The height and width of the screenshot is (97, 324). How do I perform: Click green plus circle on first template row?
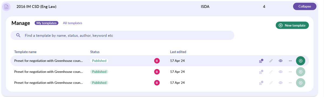point(301,61)
